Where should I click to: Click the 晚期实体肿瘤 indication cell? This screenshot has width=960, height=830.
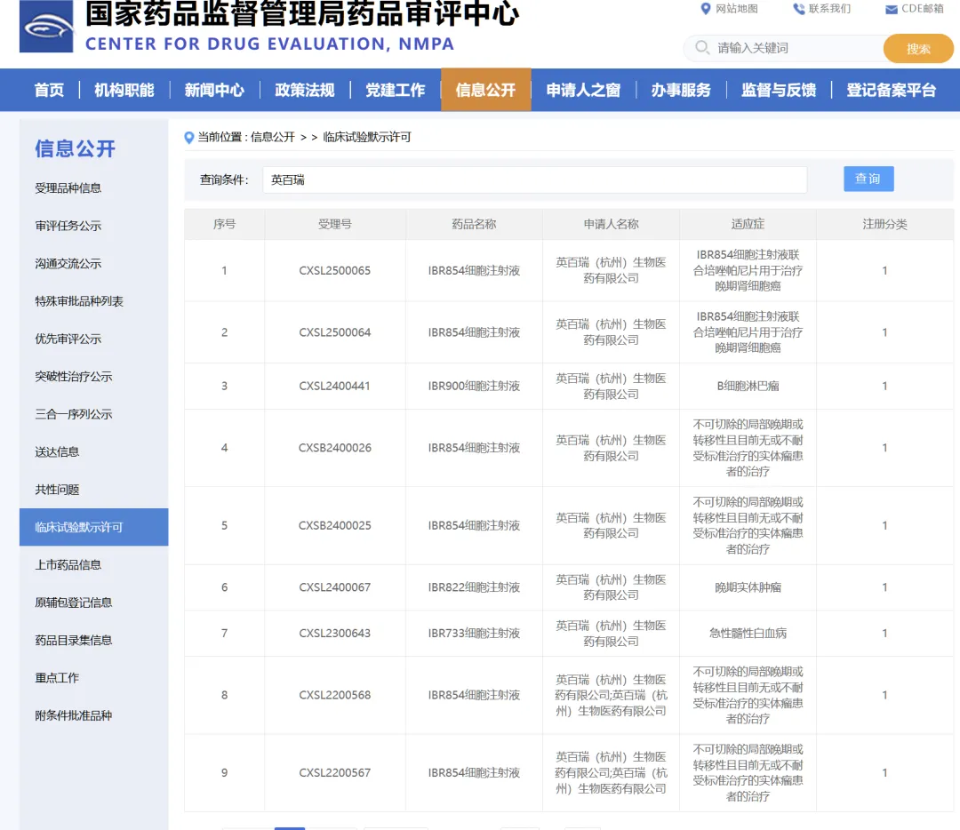click(x=748, y=587)
